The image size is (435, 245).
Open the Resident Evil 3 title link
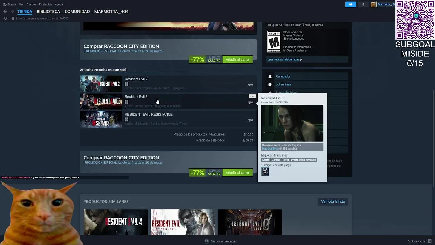pos(136,97)
